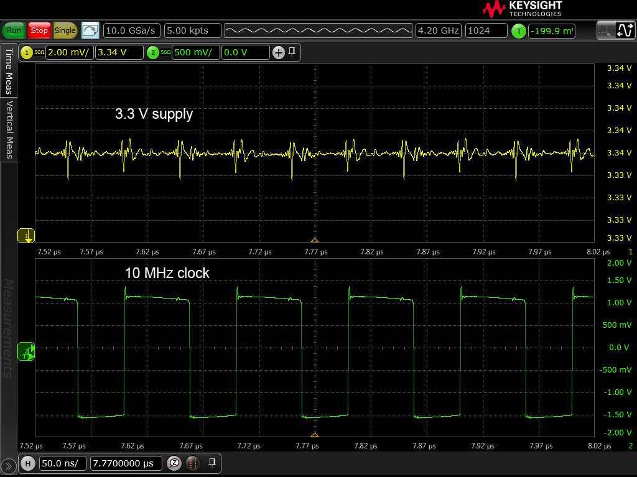Click the auto scale icon next to Single
Image resolution: width=637 pixels, height=477 pixels.
[x=90, y=30]
